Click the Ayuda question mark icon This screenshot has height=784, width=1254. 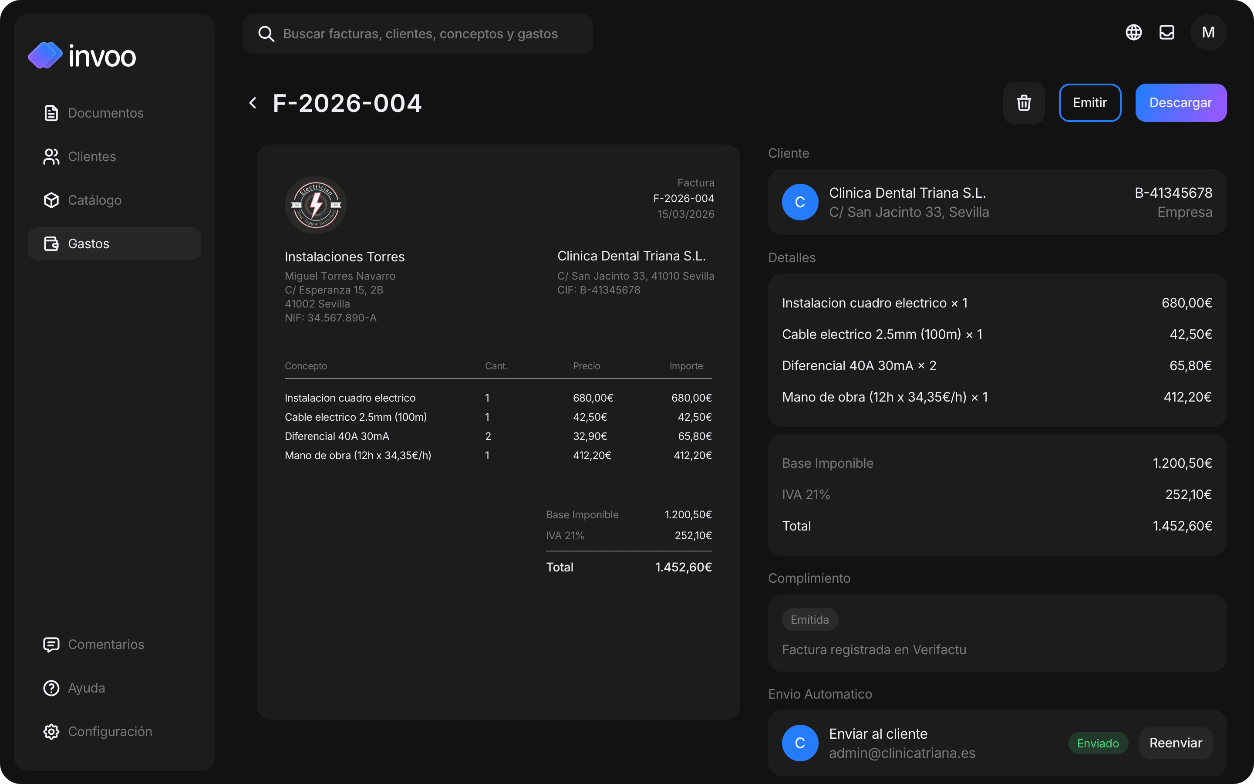tap(51, 688)
